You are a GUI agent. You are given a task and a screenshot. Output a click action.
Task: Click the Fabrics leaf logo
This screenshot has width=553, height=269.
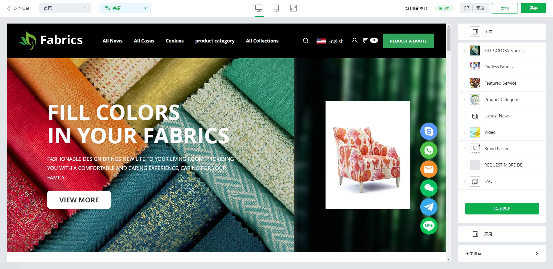pyautogui.click(x=28, y=41)
